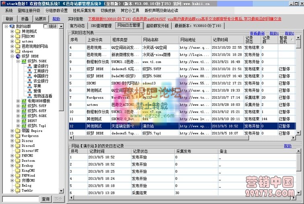
Task: Click the 其他测试 folder icon
Action: pyautogui.click(x=18, y=31)
